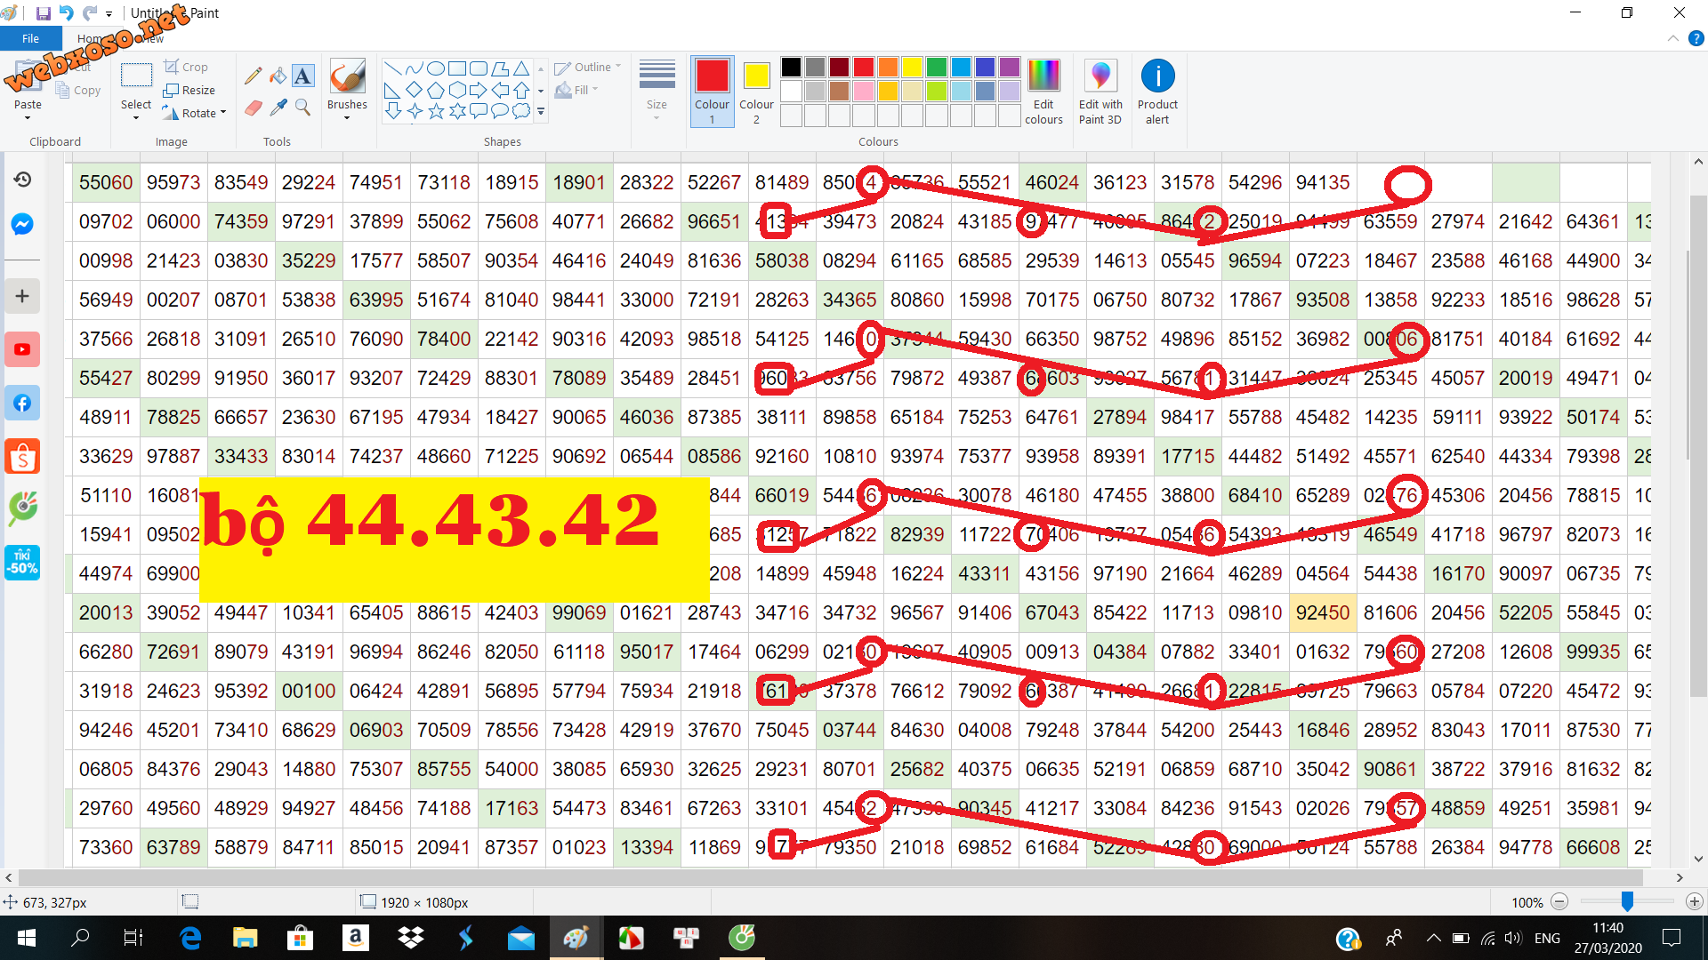The width and height of the screenshot is (1708, 960).
Task: Select the Magnifier tool
Action: (x=303, y=108)
